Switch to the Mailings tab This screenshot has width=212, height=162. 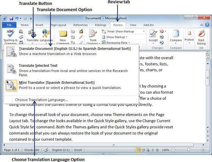tap(100, 25)
